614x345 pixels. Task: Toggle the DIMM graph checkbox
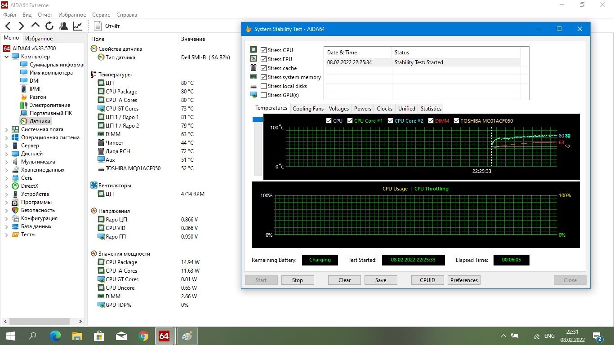431,121
